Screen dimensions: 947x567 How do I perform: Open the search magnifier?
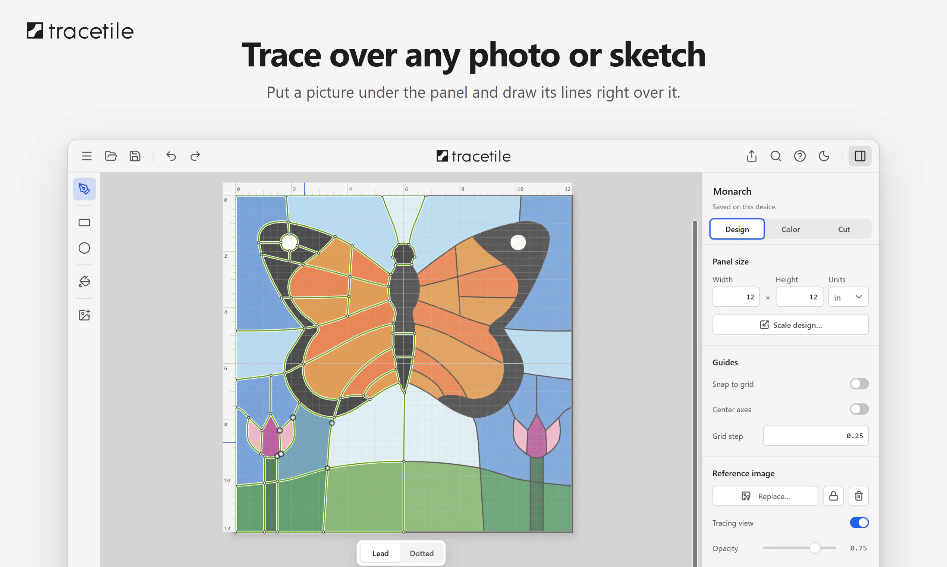pyautogui.click(x=775, y=156)
